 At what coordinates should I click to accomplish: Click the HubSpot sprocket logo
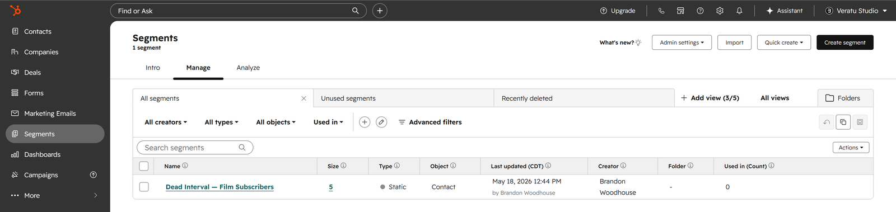pos(15,10)
